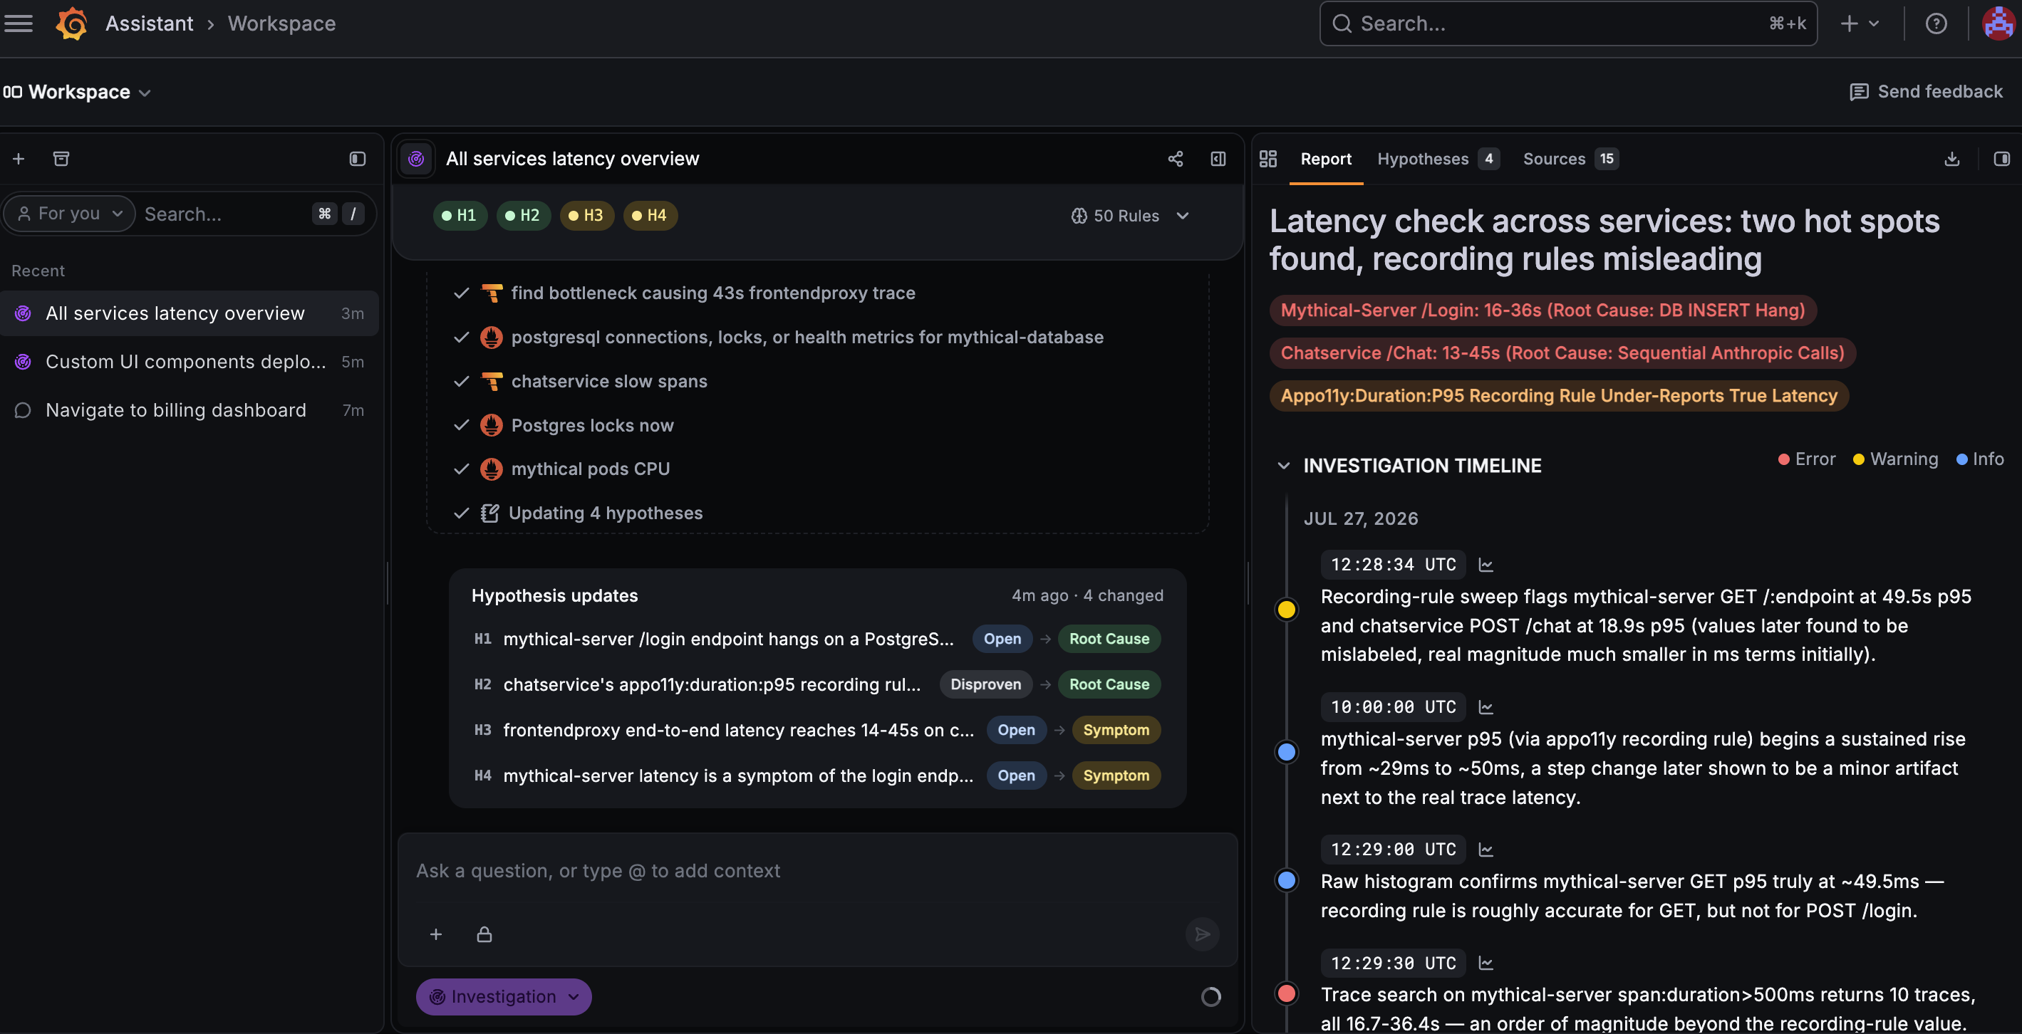Collapse the Investigation Timeline section
The width and height of the screenshot is (2022, 1034).
pos(1283,466)
